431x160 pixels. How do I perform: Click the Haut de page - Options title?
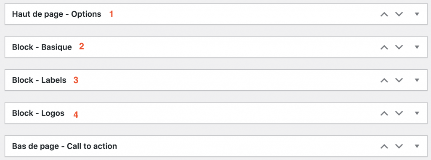coord(57,14)
